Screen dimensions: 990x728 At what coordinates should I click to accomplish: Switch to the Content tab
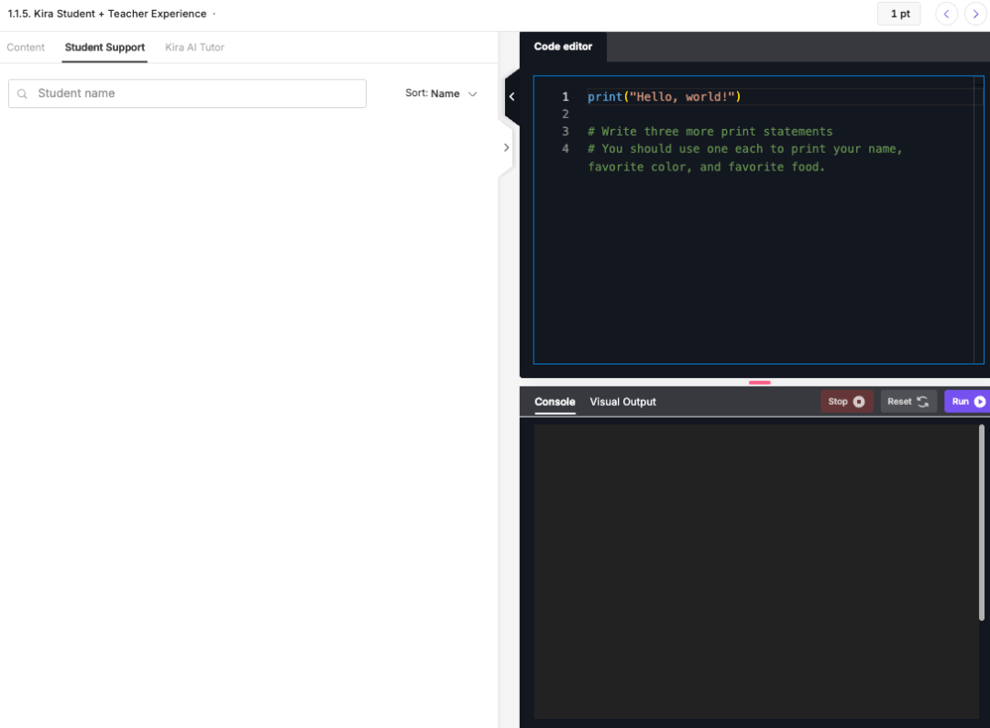coord(26,48)
